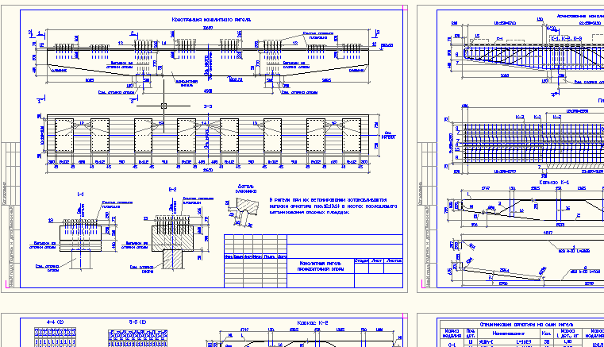
Task: Select the 'Каркас К-2' heading on lower sheet
Action: 313,322
